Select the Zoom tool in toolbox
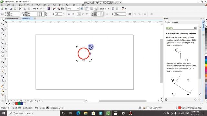The image size is (207, 116). 2,34
